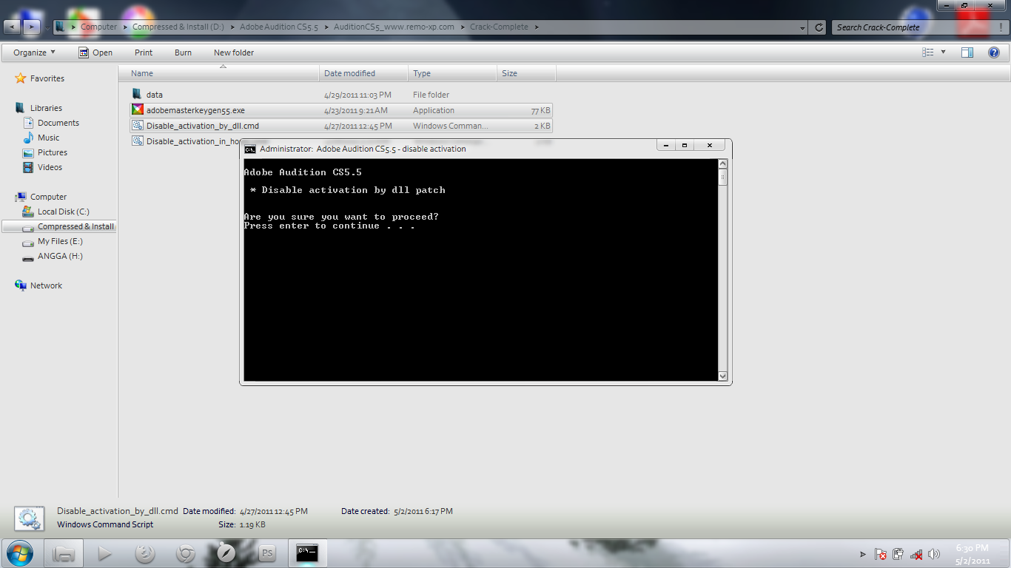Click command prompt scrollbar up arrow
This screenshot has height=568, width=1011.
723,164
